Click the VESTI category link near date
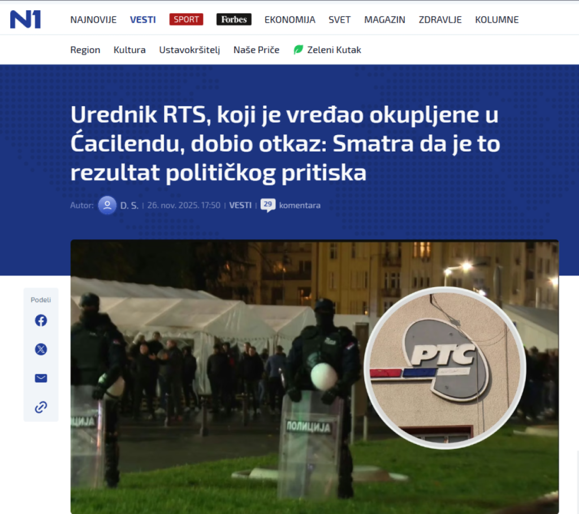 tap(240, 205)
